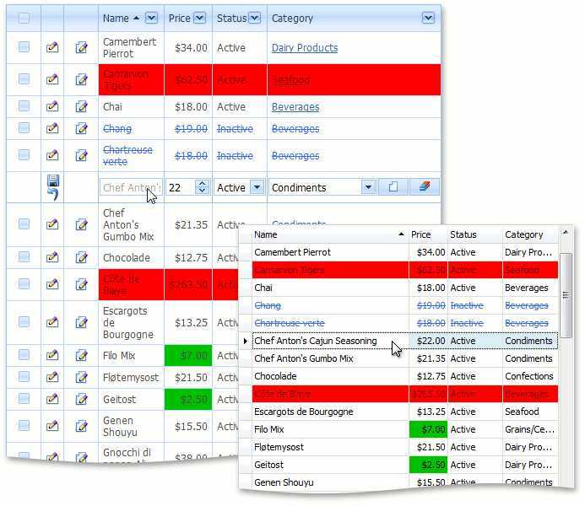Check the Carnarvon Tigers row checkbox

[x=24, y=78]
